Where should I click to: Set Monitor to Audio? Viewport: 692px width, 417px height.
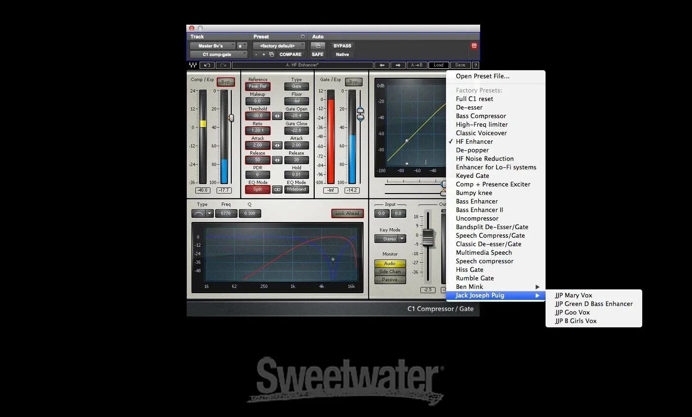point(390,263)
